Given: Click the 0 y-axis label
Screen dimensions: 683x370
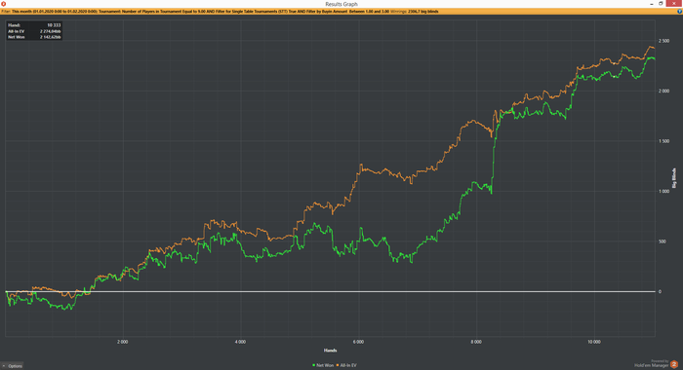Looking at the screenshot, I should pos(660,292).
